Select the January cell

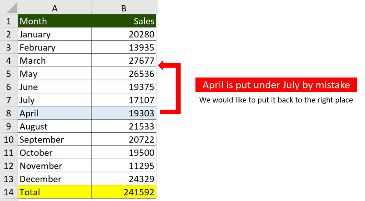coord(55,35)
